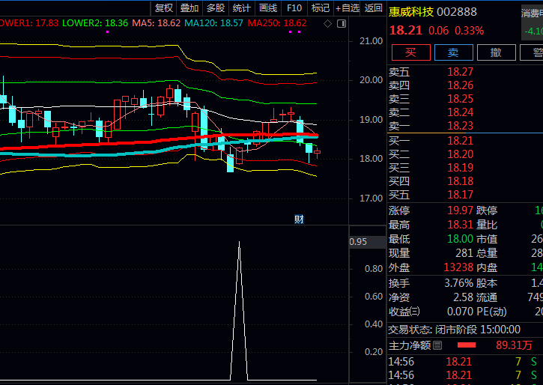Switch to the 多股 multi-stock view

click(x=216, y=8)
